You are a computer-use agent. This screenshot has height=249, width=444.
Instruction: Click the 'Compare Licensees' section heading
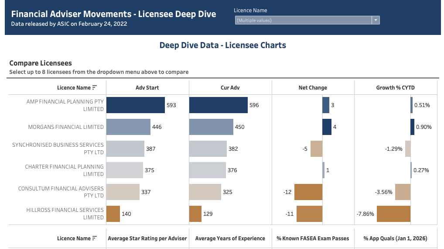[x=41, y=63]
